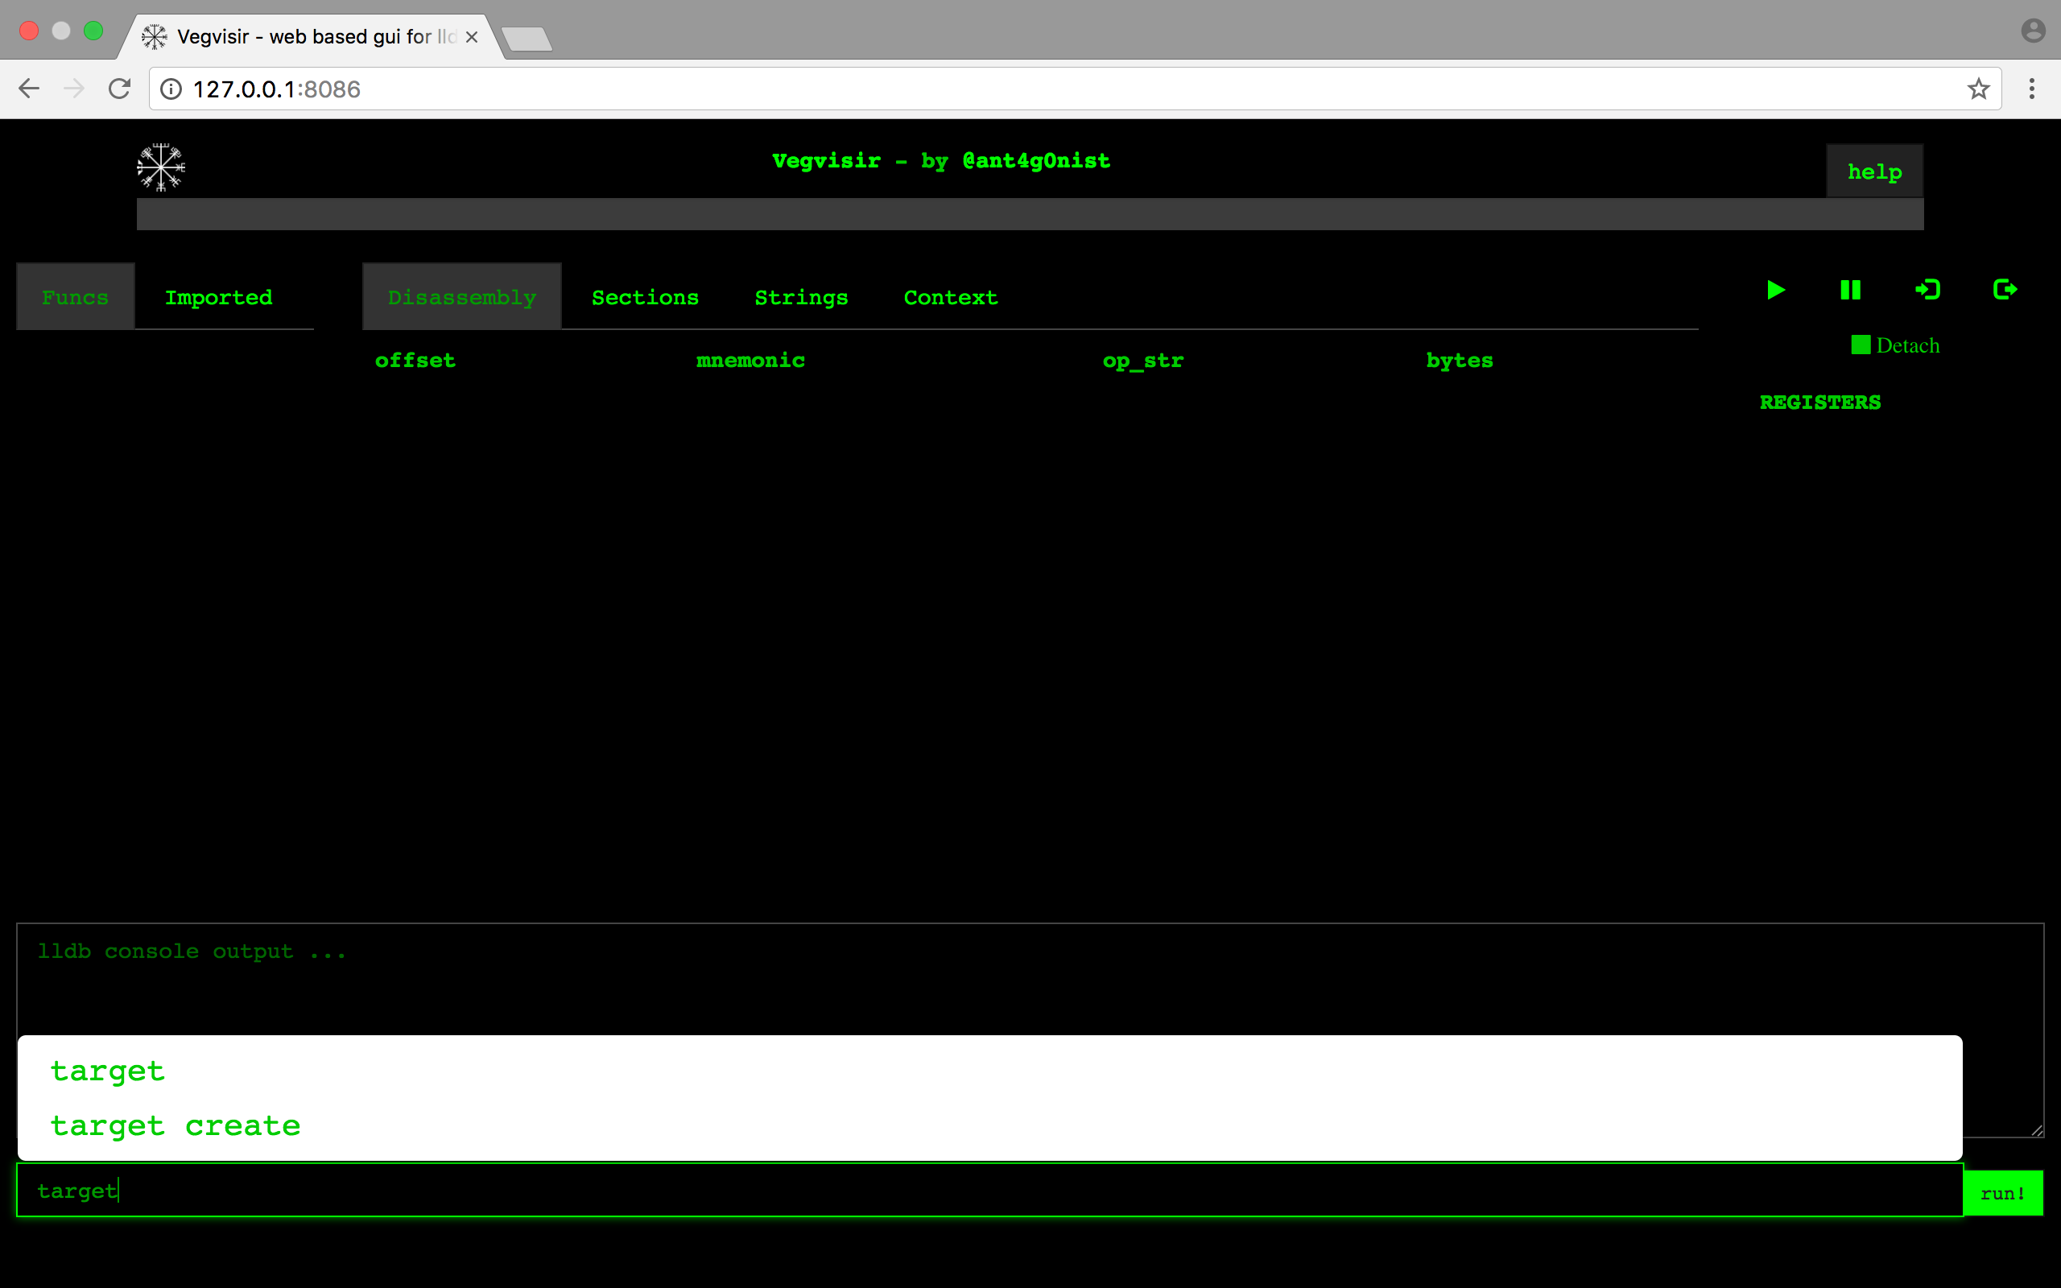Click the step-out arrow icon
2061x1288 pixels.
click(2005, 291)
